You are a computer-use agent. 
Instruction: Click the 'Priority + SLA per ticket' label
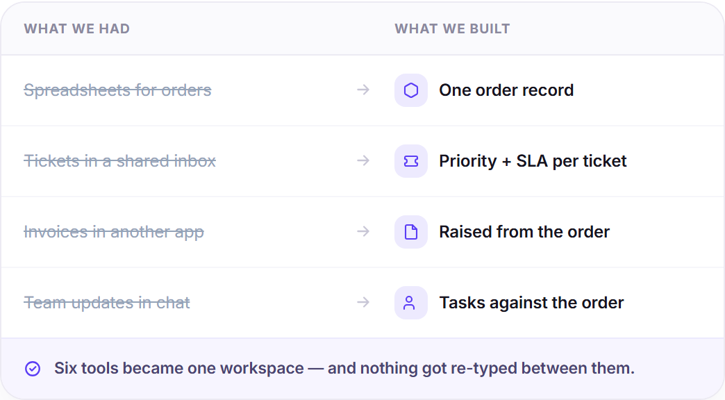(x=533, y=161)
